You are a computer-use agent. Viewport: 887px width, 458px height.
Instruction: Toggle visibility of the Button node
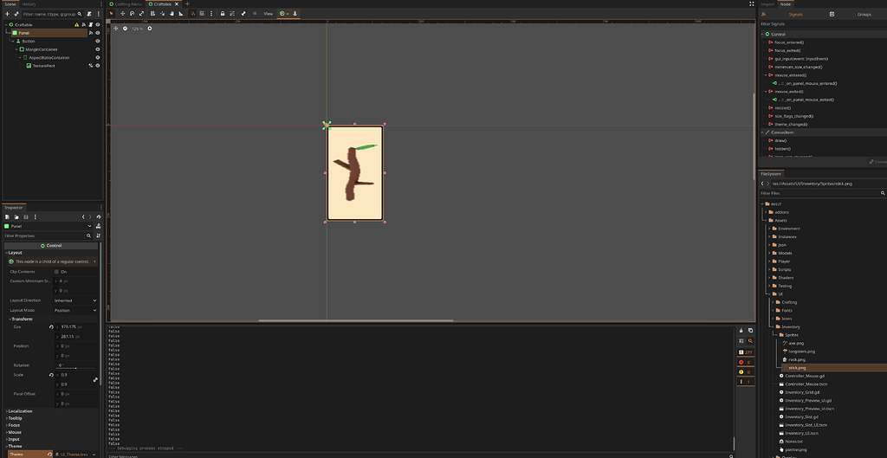click(97, 41)
